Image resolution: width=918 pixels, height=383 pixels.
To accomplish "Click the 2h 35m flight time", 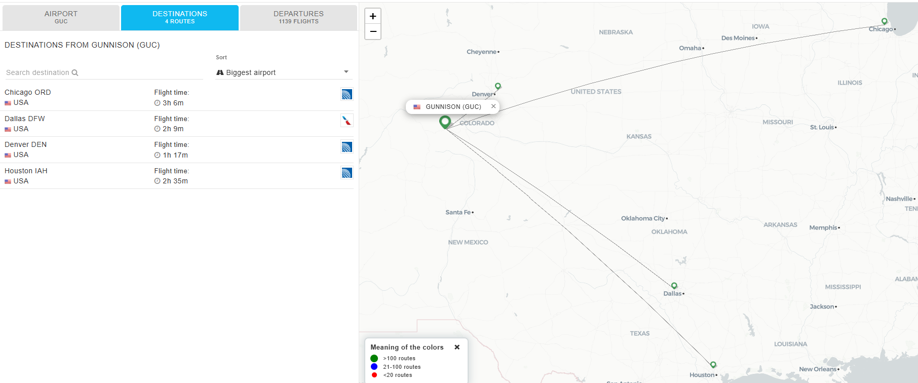I will click(175, 181).
